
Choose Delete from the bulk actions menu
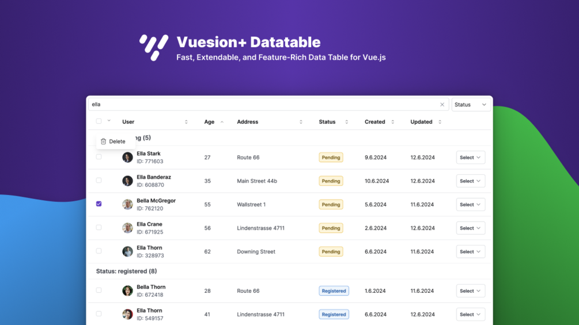[x=116, y=142]
